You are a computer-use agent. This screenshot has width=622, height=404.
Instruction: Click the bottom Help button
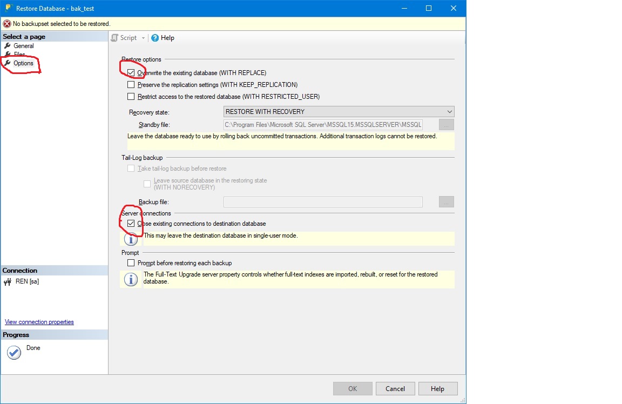pos(437,388)
